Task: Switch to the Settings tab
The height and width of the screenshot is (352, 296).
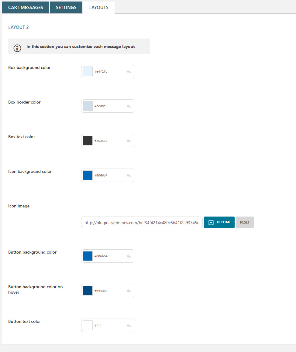Action: (x=66, y=8)
